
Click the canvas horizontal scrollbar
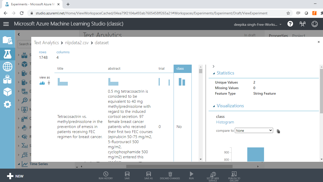179,166
